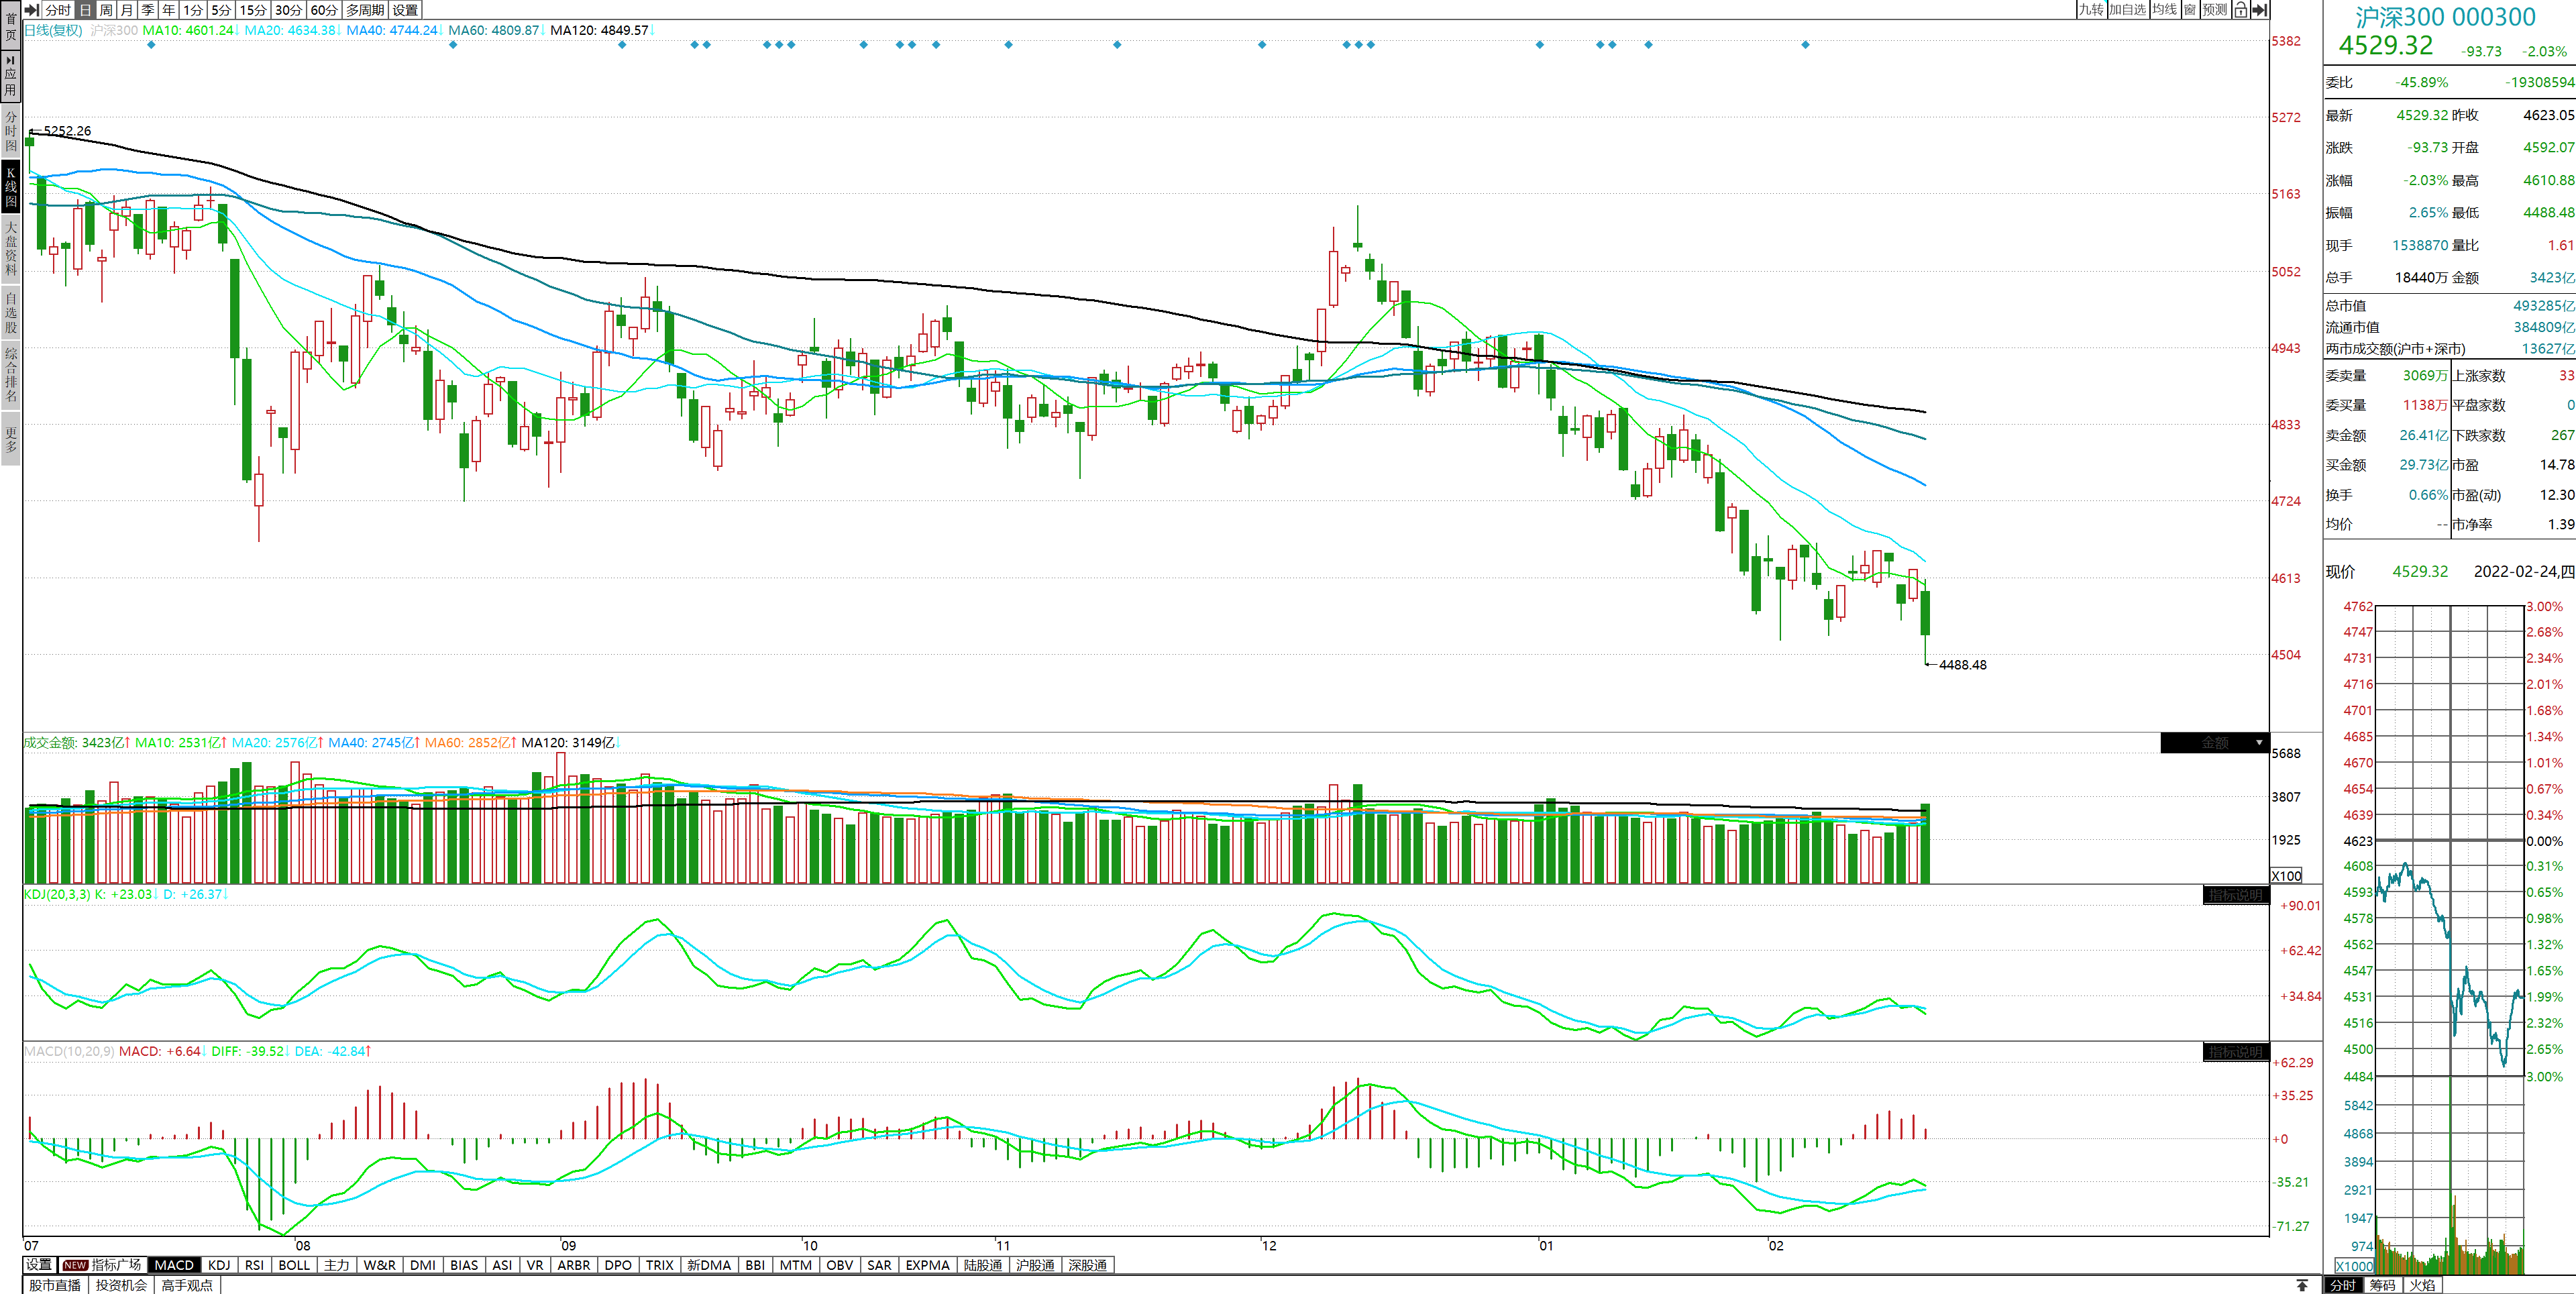Open the 多周期 multi-period selector

click(x=365, y=10)
